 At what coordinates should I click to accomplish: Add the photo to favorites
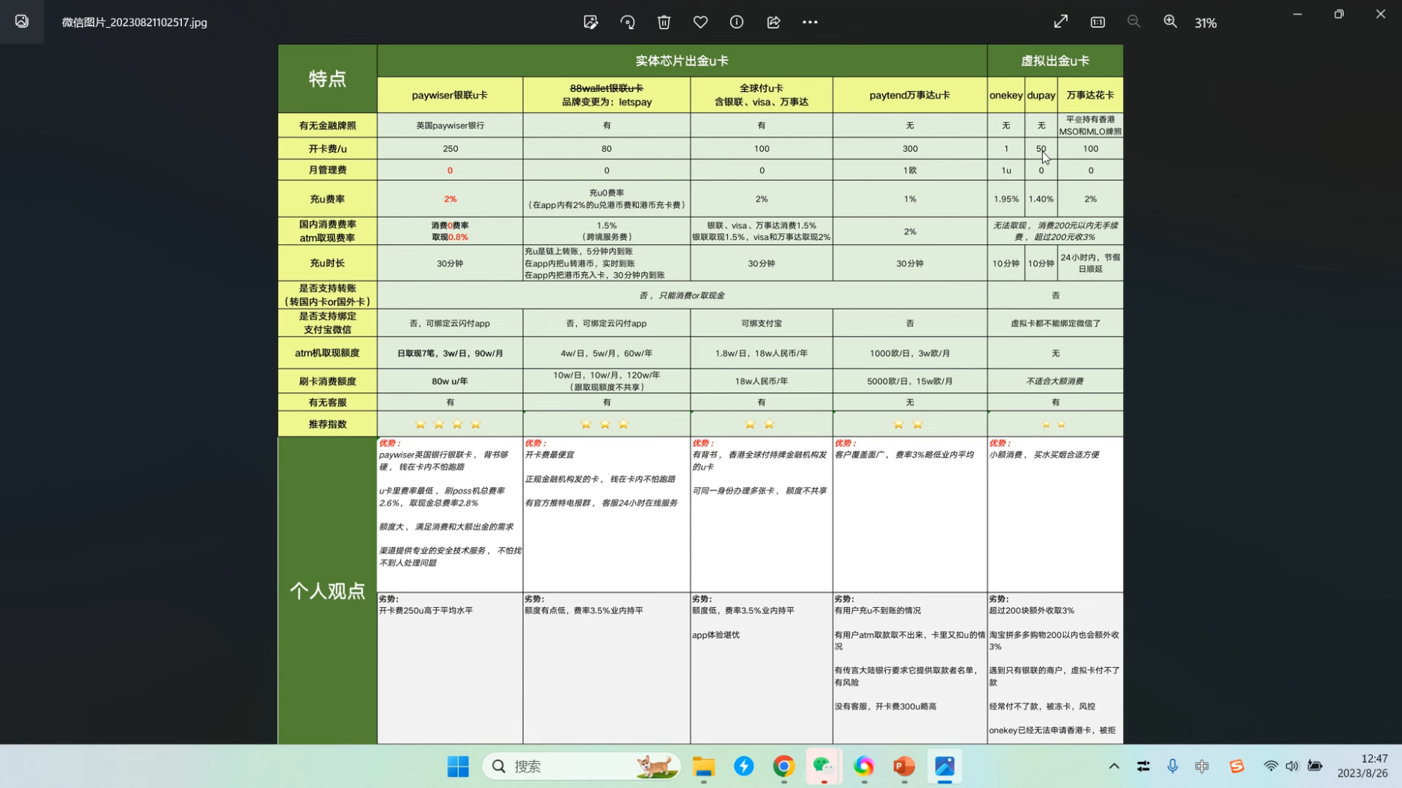(x=700, y=22)
